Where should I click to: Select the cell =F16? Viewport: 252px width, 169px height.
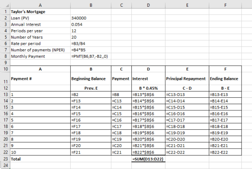point(90,120)
